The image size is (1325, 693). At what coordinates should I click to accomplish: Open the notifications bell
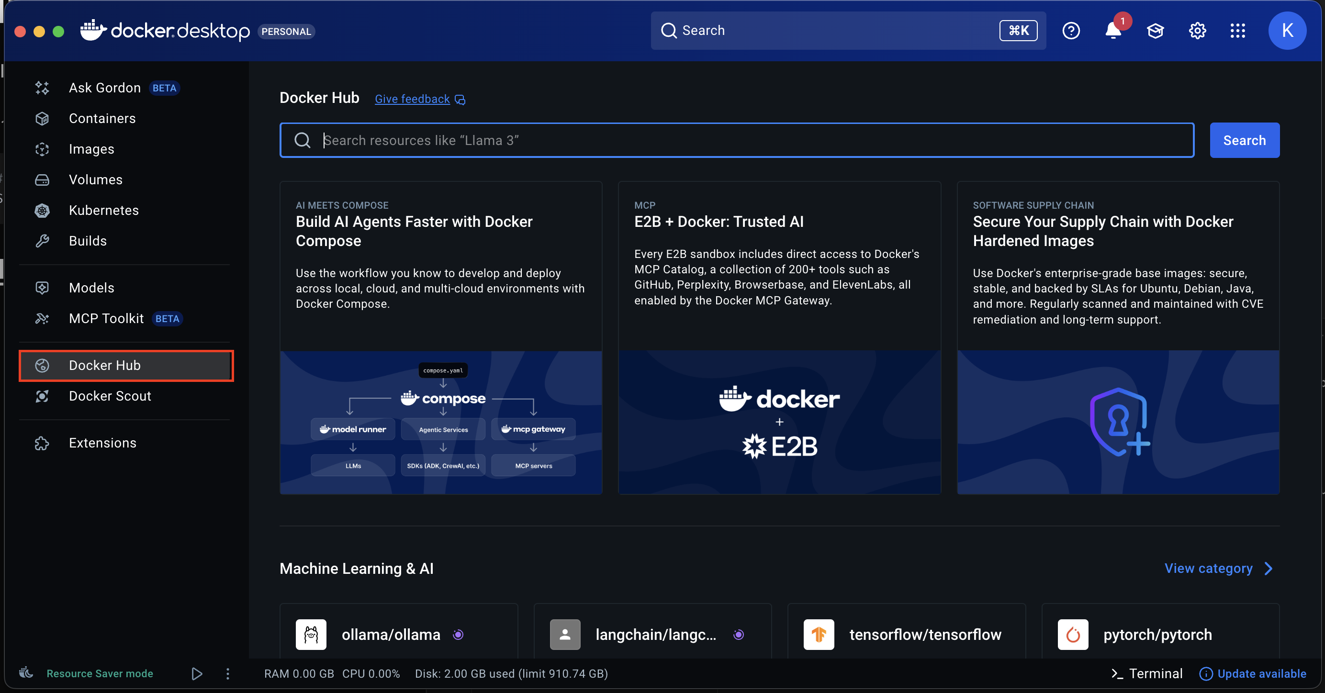tap(1113, 31)
